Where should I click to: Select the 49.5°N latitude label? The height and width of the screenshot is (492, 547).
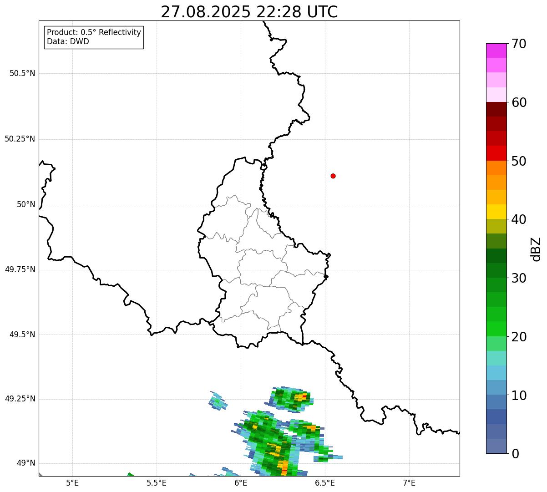pos(22,335)
